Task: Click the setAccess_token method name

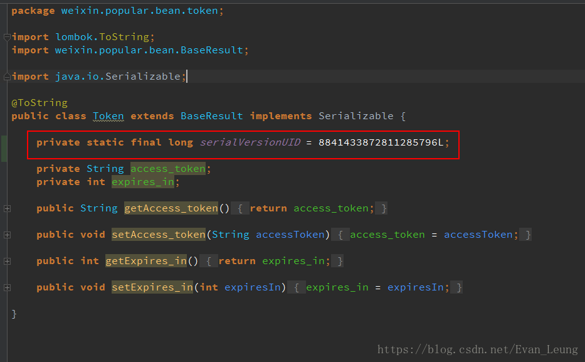Action: click(159, 235)
